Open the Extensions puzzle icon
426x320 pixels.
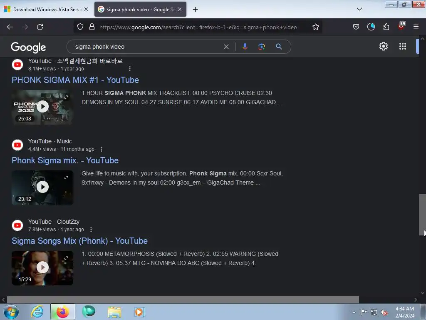pos(386,27)
